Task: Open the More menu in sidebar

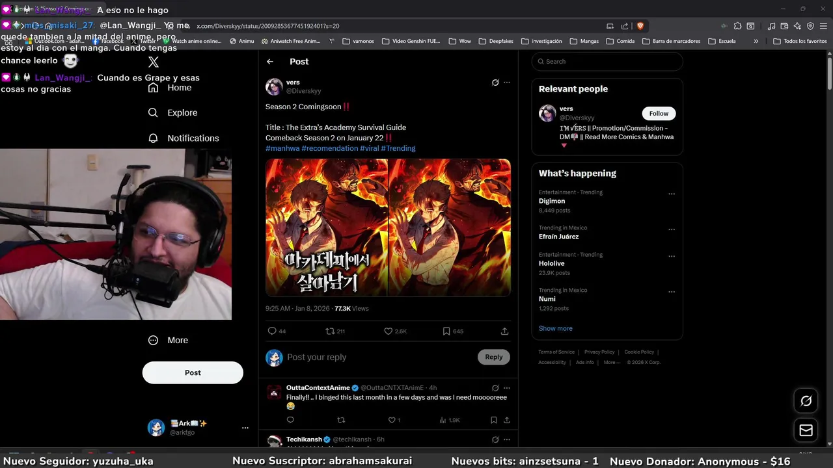Action: click(x=168, y=340)
